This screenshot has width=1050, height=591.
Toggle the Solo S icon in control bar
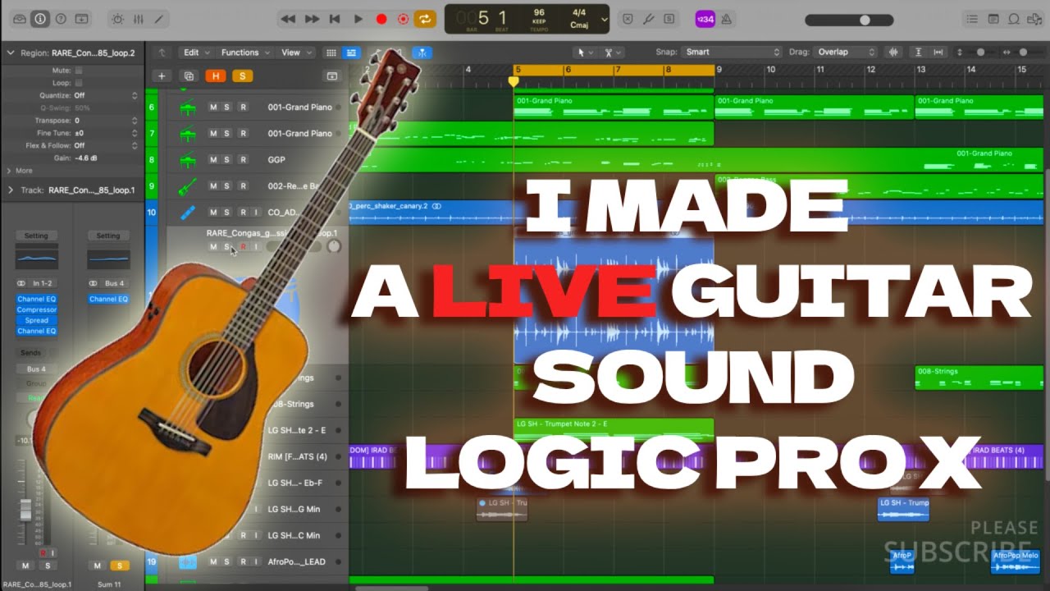(x=669, y=18)
